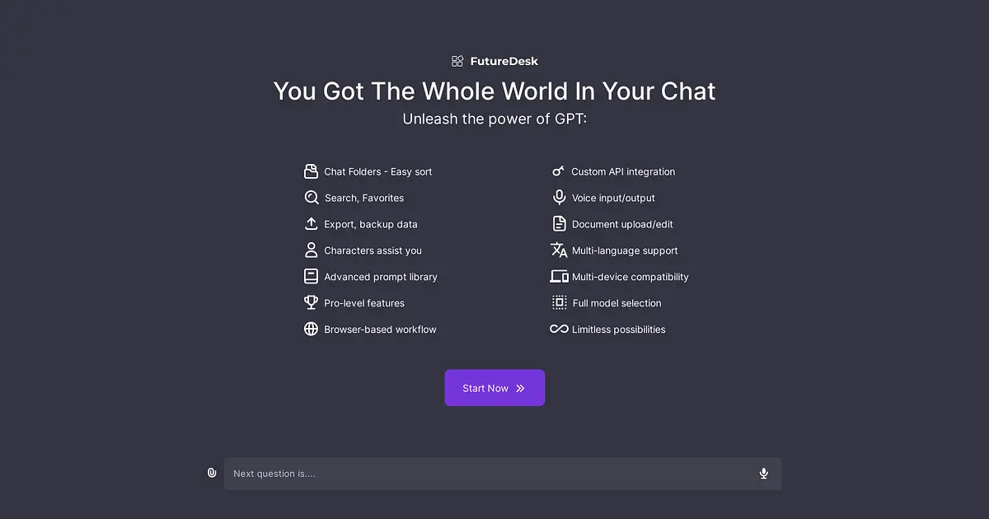Click the Characters assist you person icon

(x=311, y=250)
